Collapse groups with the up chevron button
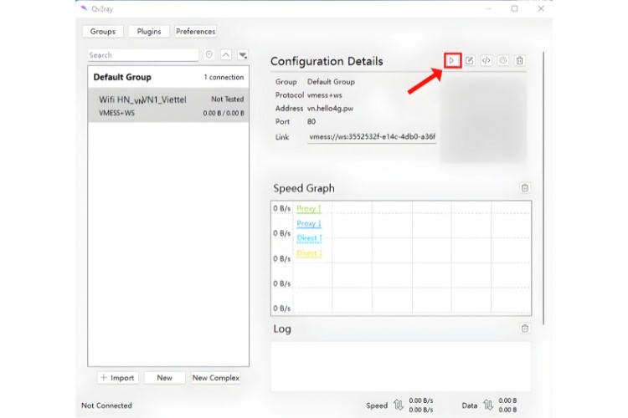628x418 pixels. coord(226,55)
